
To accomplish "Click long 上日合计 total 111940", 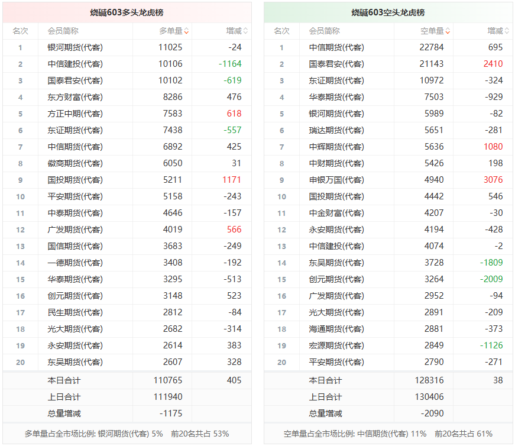I will (168, 397).
